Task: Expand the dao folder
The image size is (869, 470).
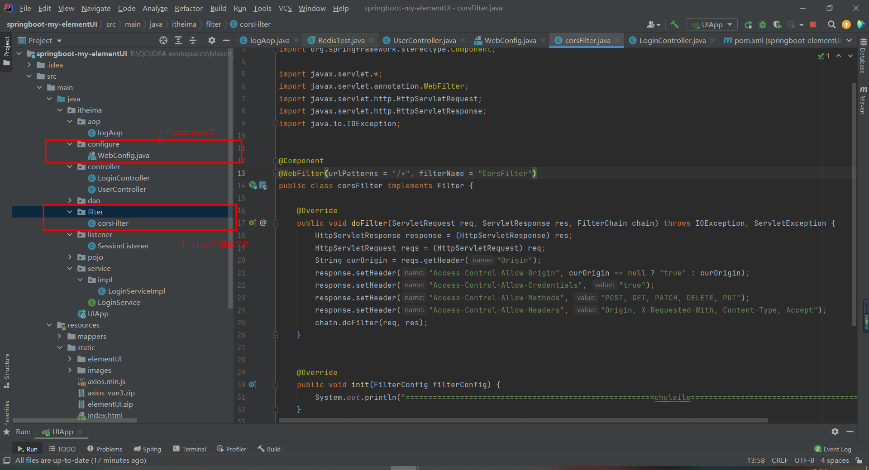Action: (70, 200)
